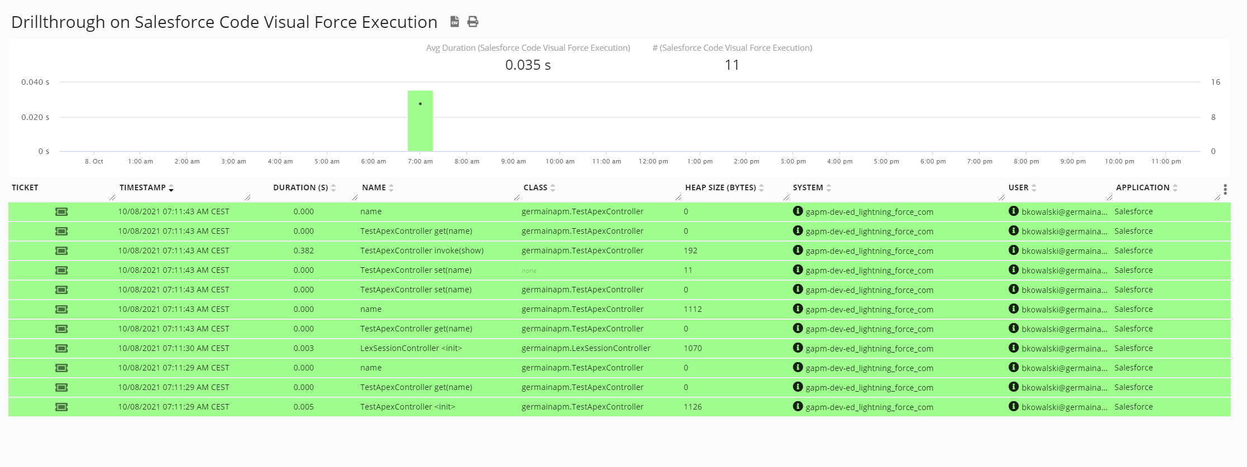
Task: Click user info icon in last table row
Action: (1013, 407)
